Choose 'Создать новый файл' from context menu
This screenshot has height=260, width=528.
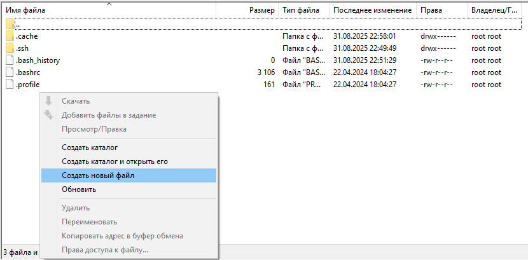(x=98, y=175)
